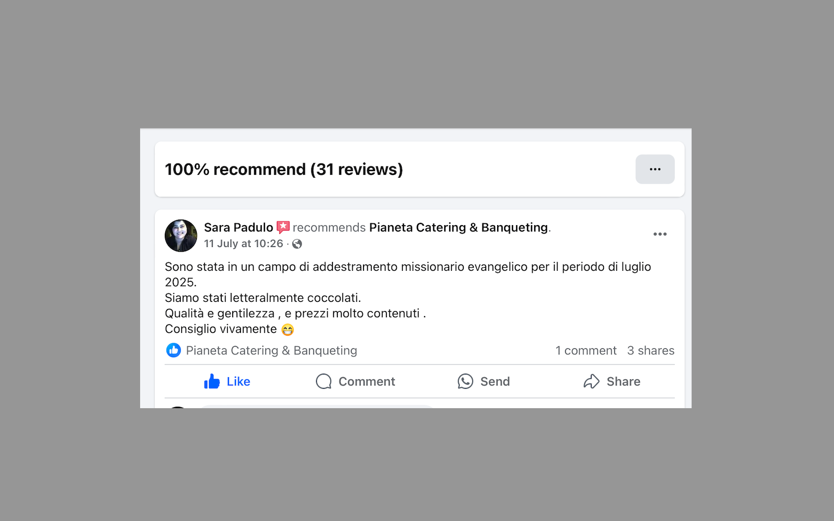
Task: Click the Comment speech bubble icon
Action: pyautogui.click(x=324, y=381)
